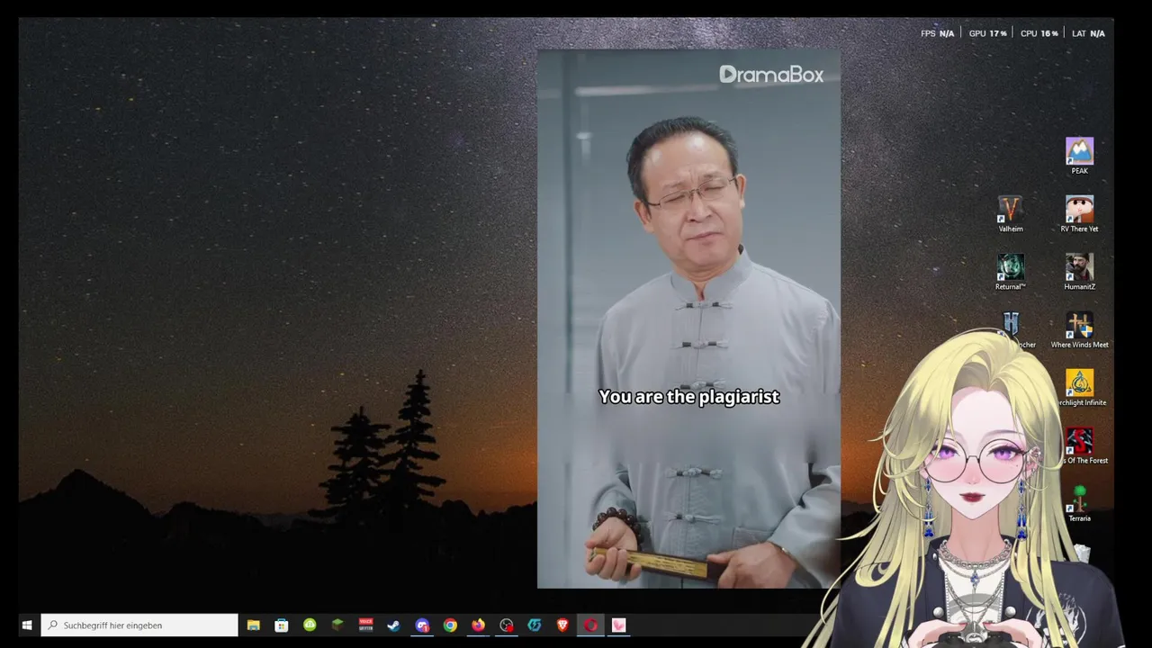Launch Valheim from the desktop
Viewport: 1152px width, 648px height.
click(x=1010, y=214)
